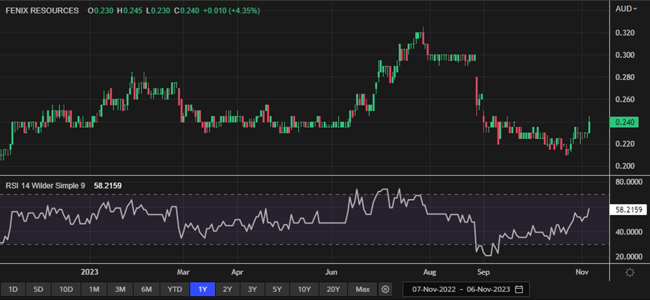650x300 pixels.
Task: Select the active 1Y timeframe
Action: (202, 289)
